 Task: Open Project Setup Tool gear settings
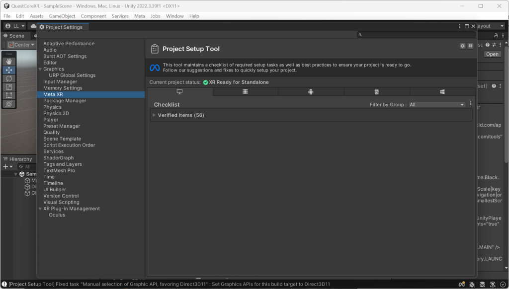click(x=463, y=46)
